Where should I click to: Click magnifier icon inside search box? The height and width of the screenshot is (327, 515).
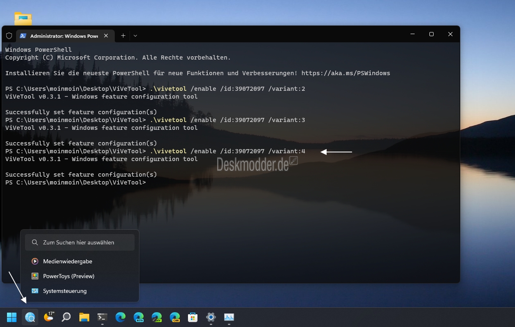click(x=35, y=242)
